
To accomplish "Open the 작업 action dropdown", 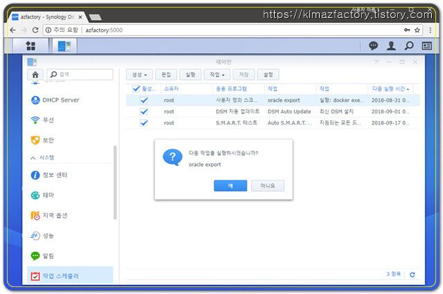I will coord(217,75).
